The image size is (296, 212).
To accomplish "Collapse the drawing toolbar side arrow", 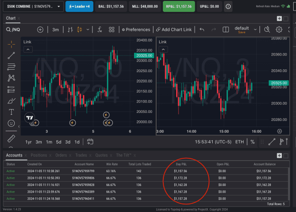I will point(19,126).
